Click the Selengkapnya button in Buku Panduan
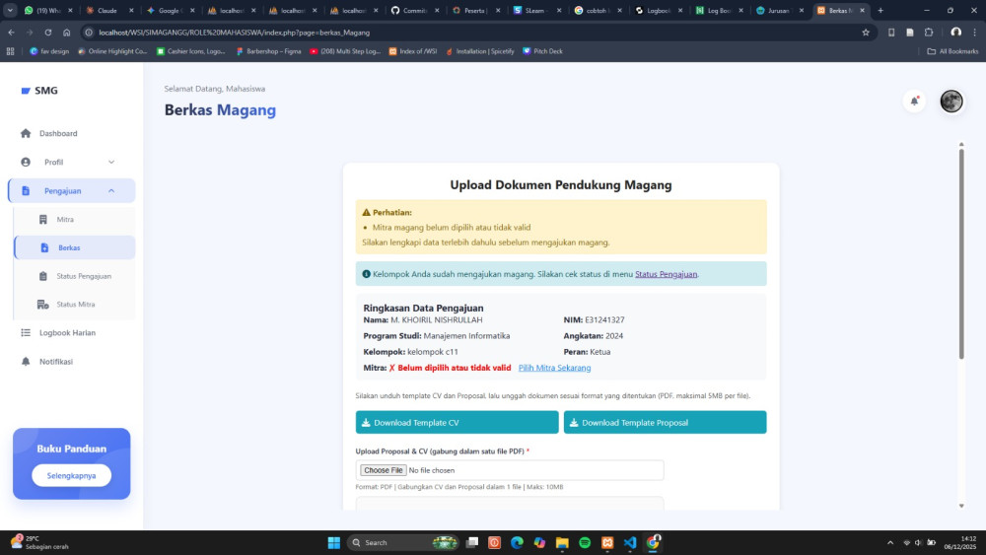Image resolution: width=986 pixels, height=555 pixels. pos(71,475)
